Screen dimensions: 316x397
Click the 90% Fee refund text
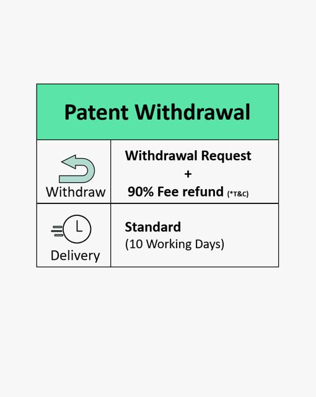click(x=175, y=192)
